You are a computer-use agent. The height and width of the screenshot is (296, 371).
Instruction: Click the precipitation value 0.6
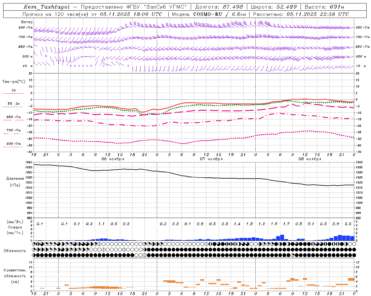pyautogui.click(x=200, y=224)
